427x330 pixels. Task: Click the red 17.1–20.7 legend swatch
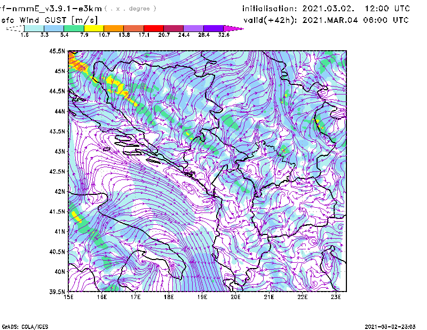[154, 28]
